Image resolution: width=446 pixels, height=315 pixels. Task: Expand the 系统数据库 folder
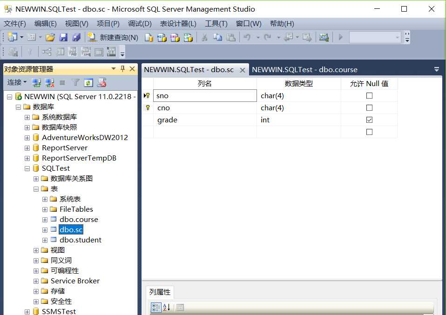coord(27,117)
